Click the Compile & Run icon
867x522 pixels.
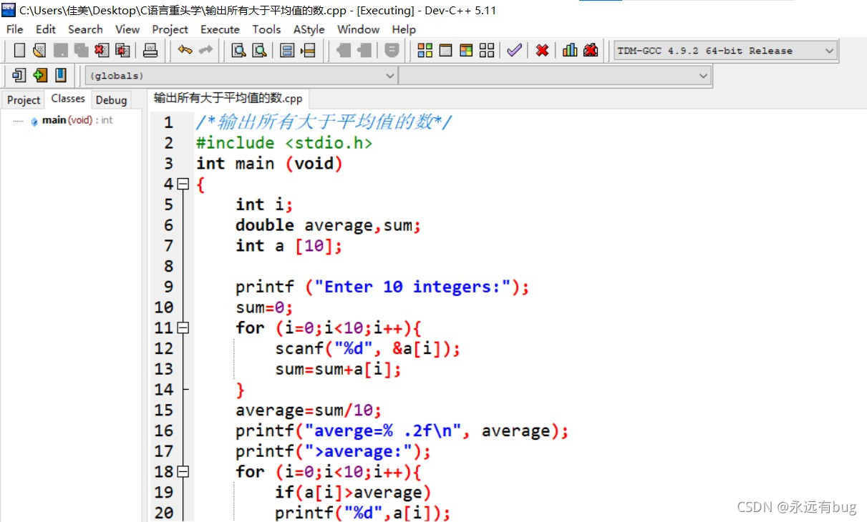(x=466, y=50)
